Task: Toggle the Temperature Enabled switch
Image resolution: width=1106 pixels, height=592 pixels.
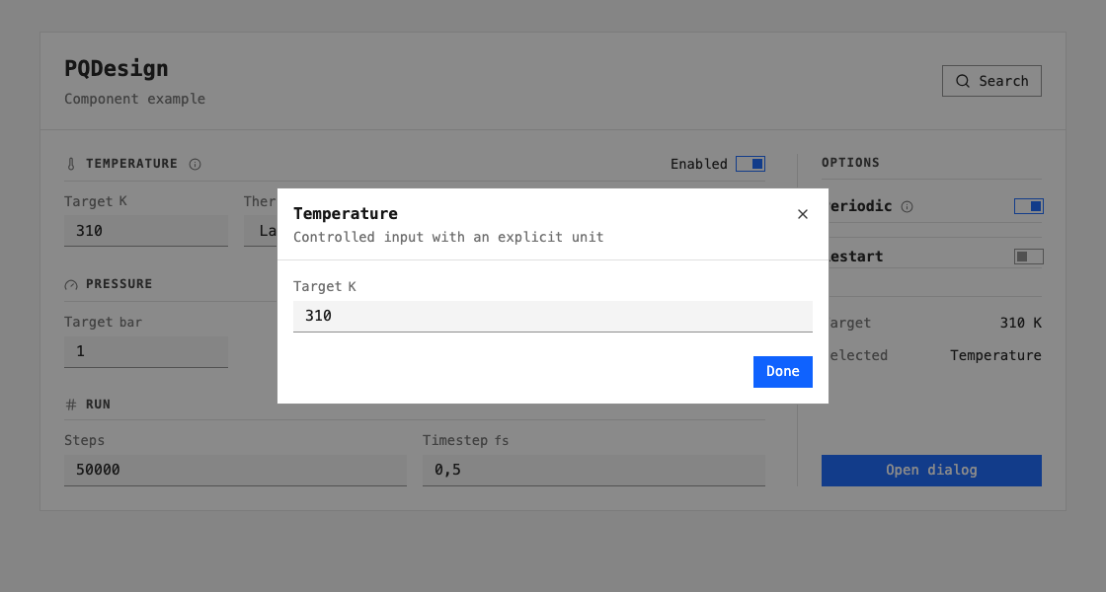Action: pos(750,164)
